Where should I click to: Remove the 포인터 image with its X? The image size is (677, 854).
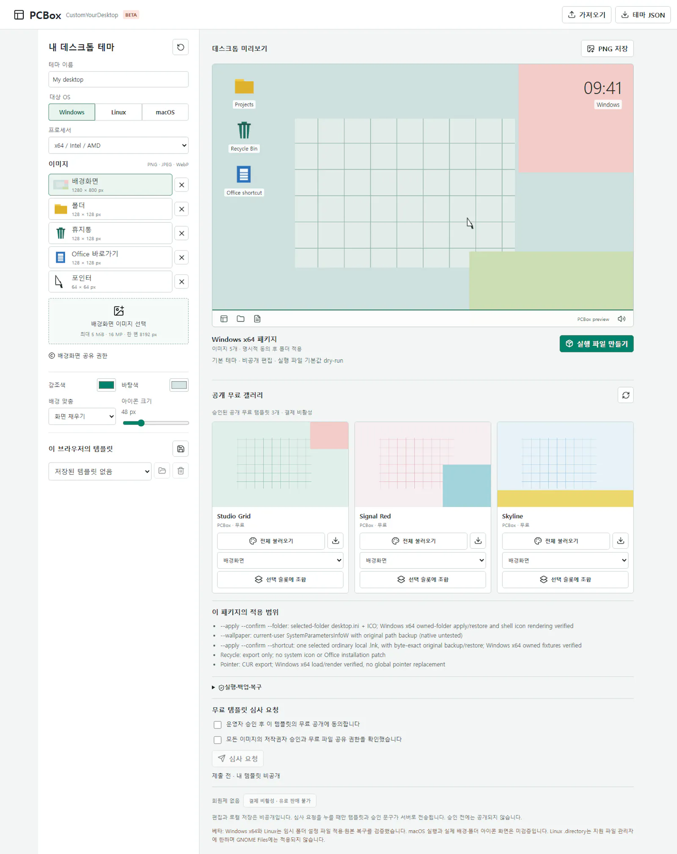[x=182, y=282]
